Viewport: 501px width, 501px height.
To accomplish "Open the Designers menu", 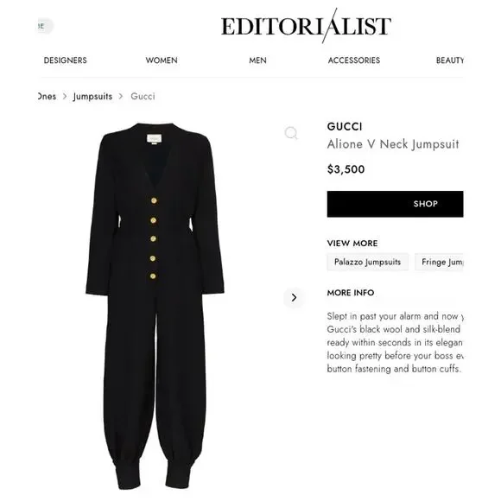I will (65, 60).
